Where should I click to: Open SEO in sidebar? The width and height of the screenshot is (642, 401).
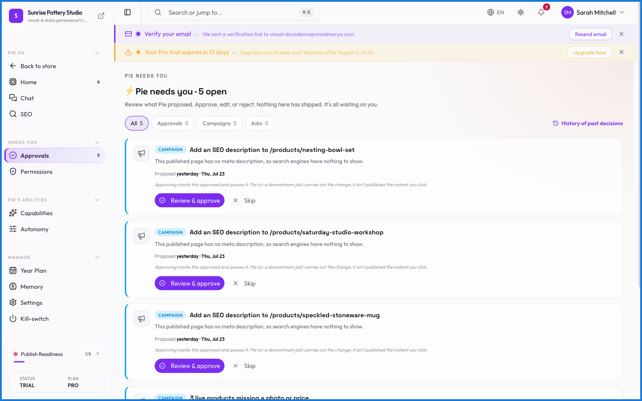(x=54, y=115)
